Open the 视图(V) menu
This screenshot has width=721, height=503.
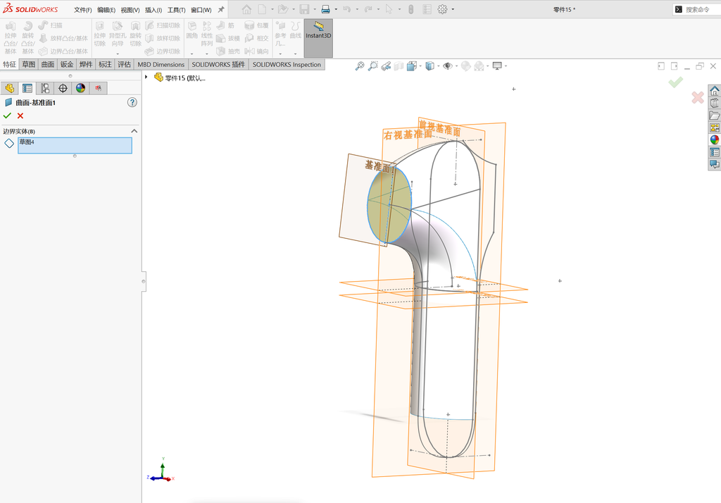point(130,10)
